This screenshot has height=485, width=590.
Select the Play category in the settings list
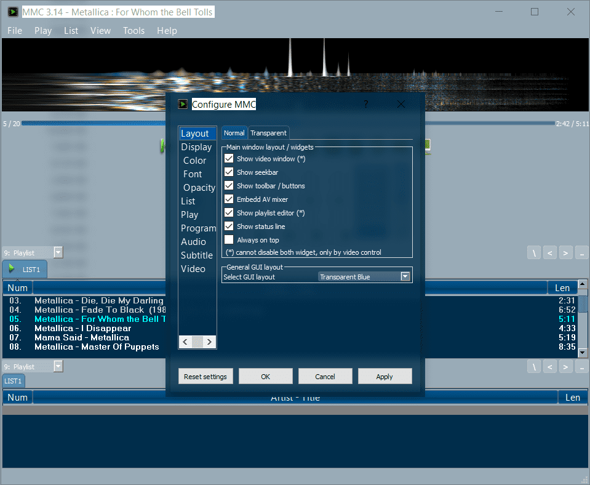click(x=197, y=215)
